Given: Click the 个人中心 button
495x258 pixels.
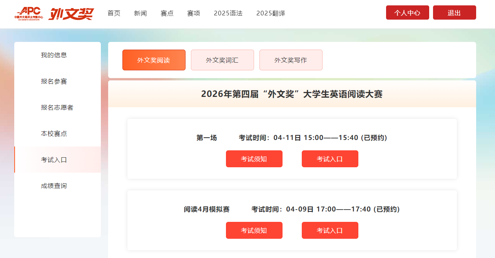Looking at the screenshot, I should [407, 13].
